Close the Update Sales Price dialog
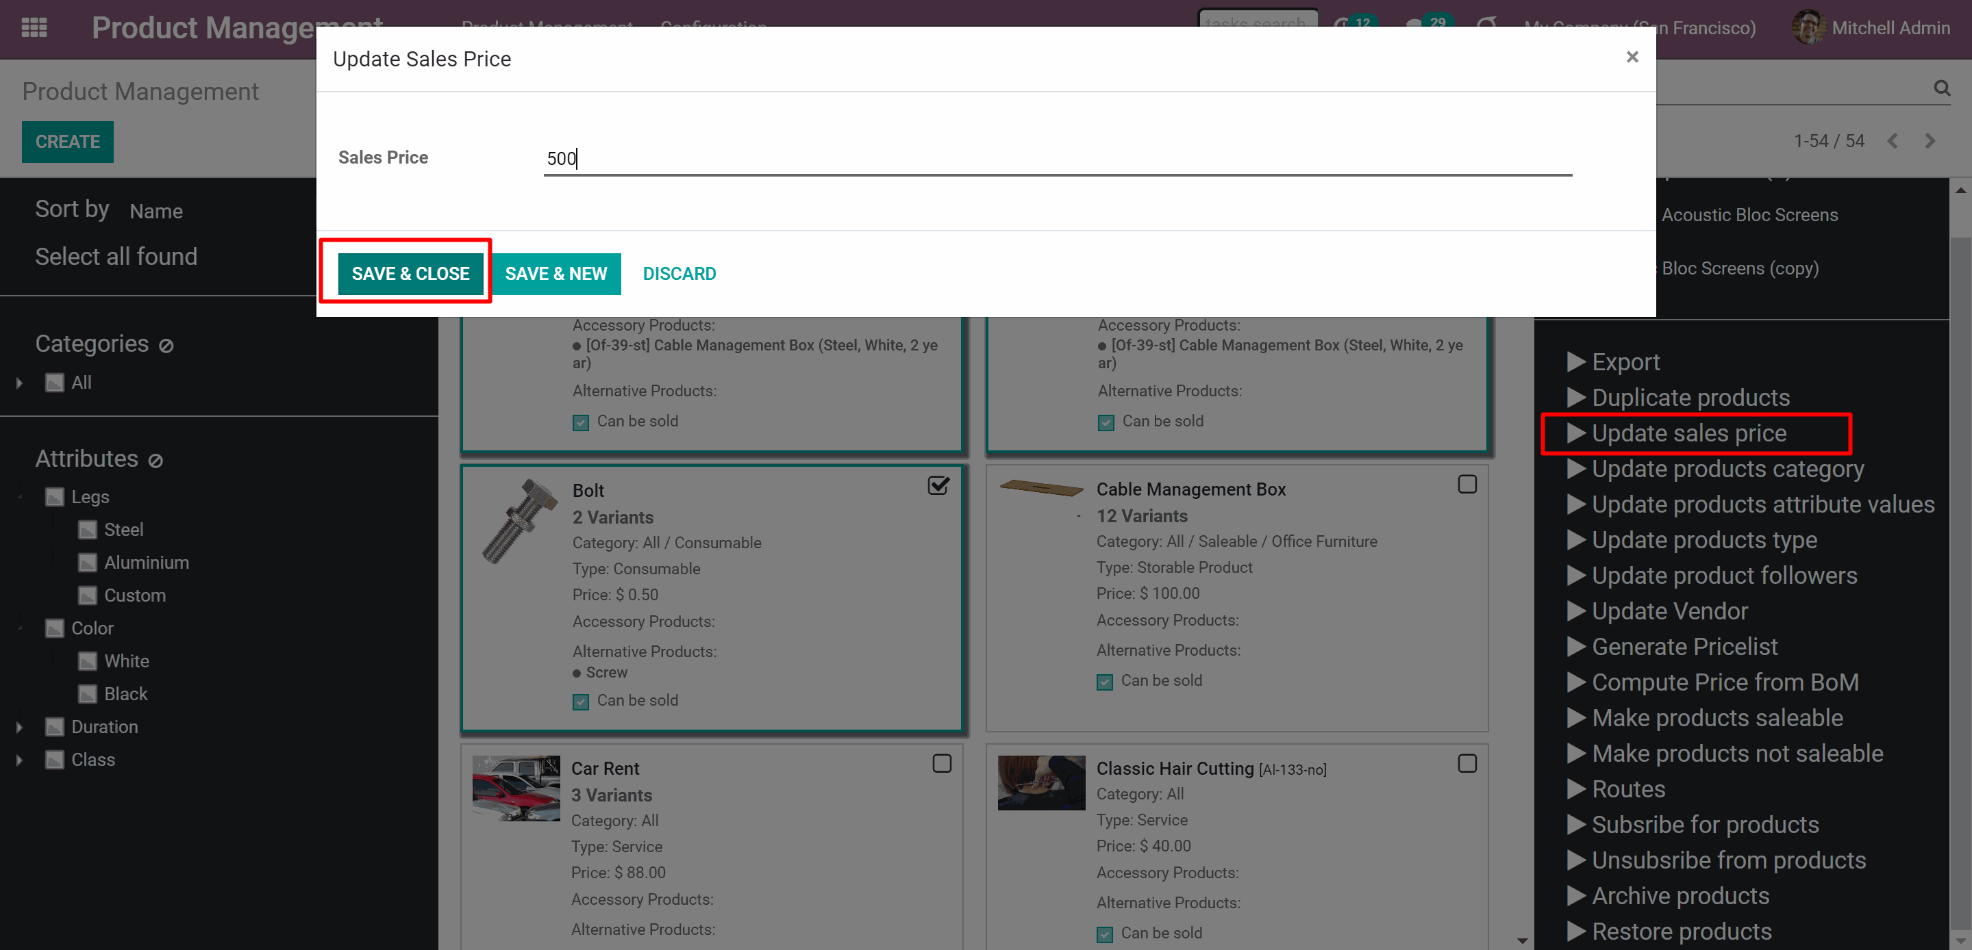1972x950 pixels. pos(1632,57)
